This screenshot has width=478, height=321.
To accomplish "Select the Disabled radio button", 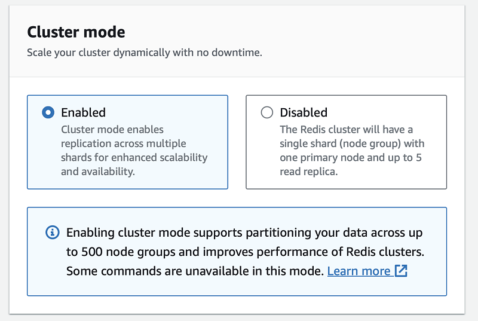I will pyautogui.click(x=266, y=112).
